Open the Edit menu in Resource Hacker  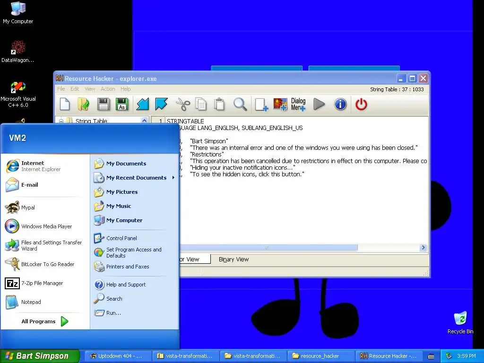tap(75, 89)
